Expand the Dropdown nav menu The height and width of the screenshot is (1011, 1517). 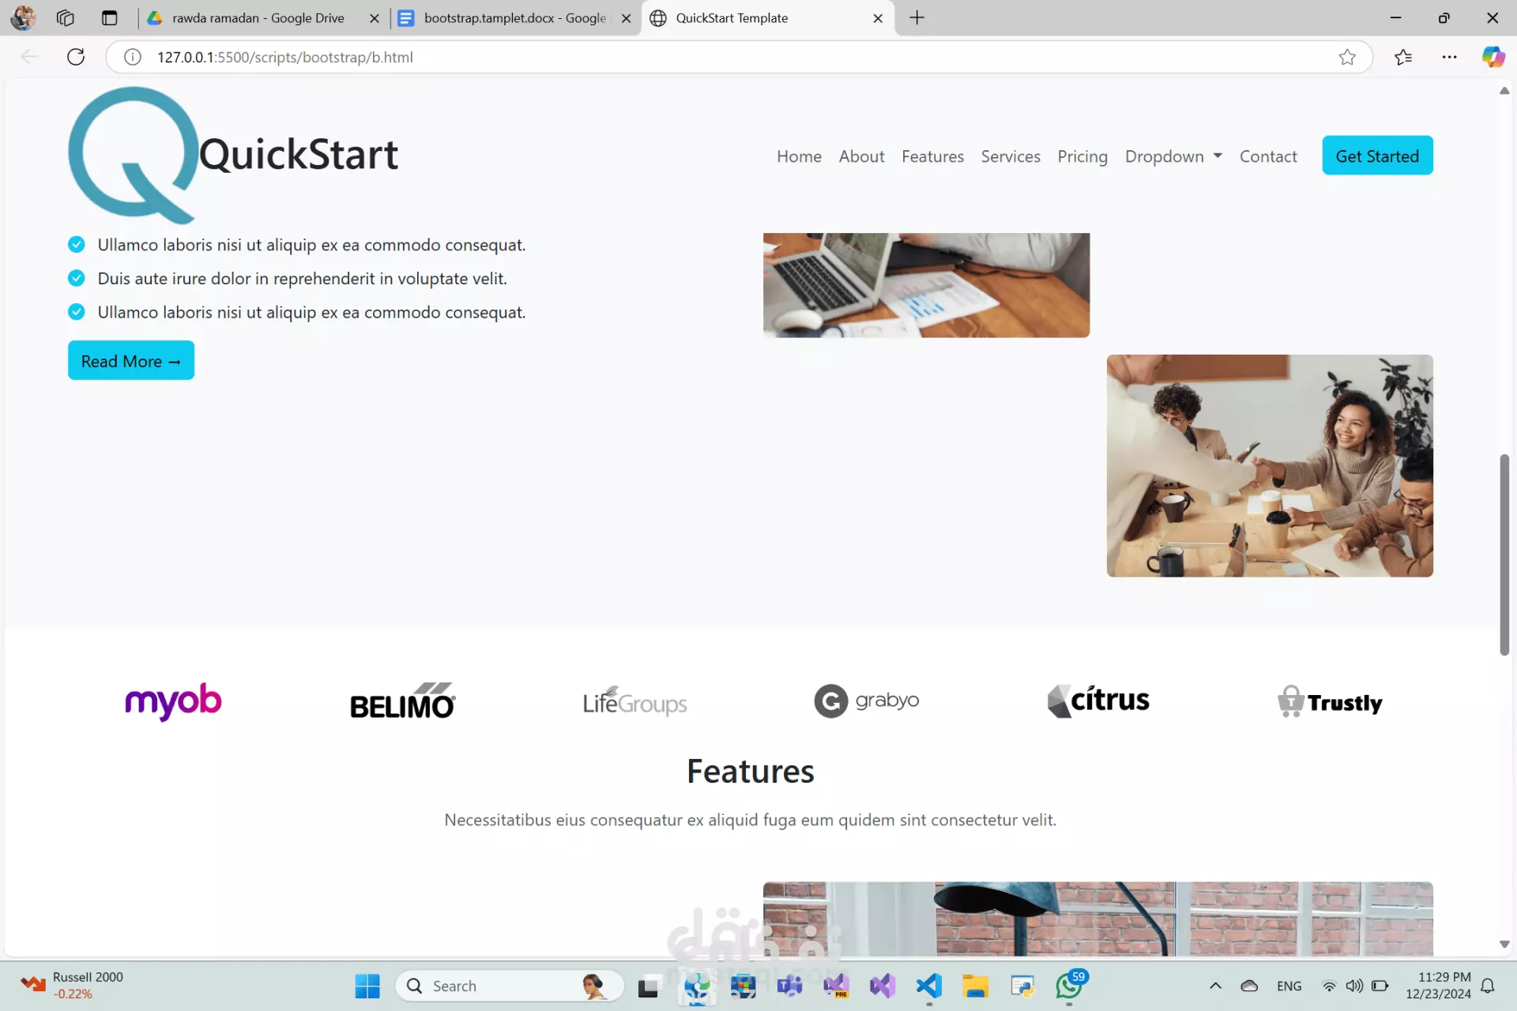(1173, 156)
